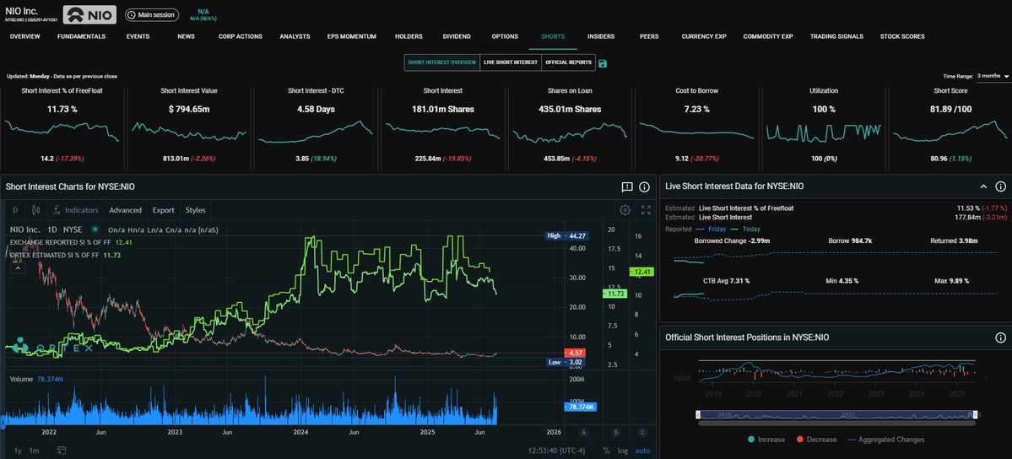1012x459 pixels.
Task: Click info icon in Short Interest Charts header
Action: pyautogui.click(x=644, y=187)
